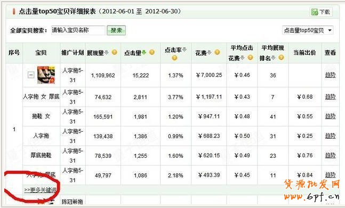Open the 点击量top50宝贝 dropdown

point(308,30)
